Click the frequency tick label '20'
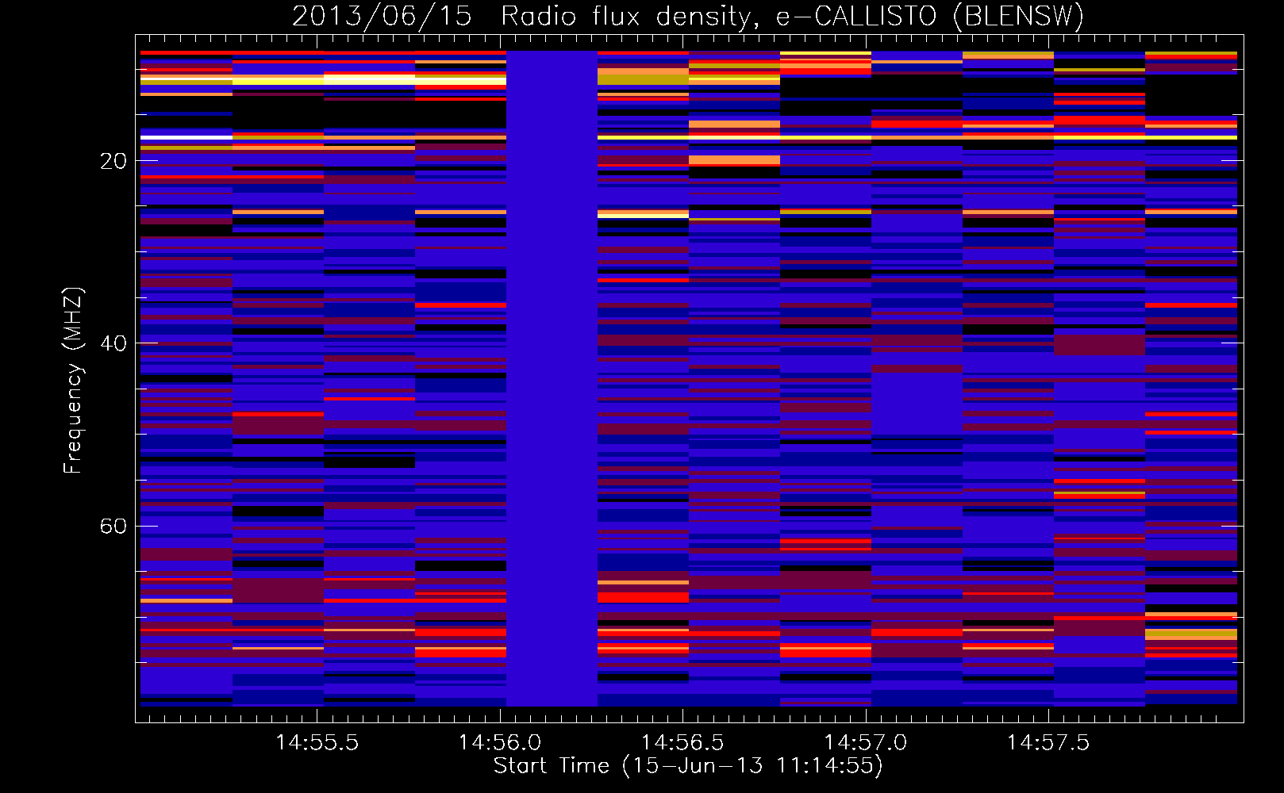Viewport: 1284px width, 793px height. point(113,161)
